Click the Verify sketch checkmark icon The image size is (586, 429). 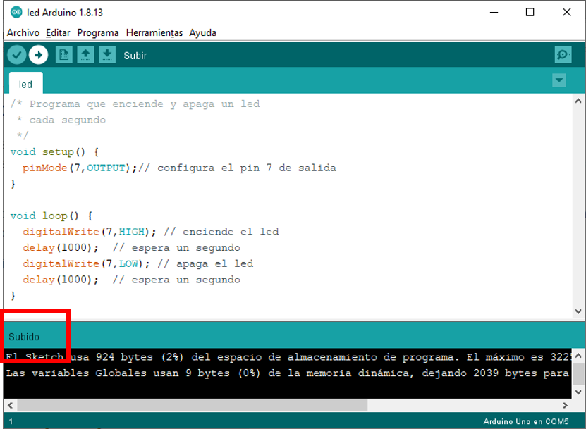pos(17,55)
